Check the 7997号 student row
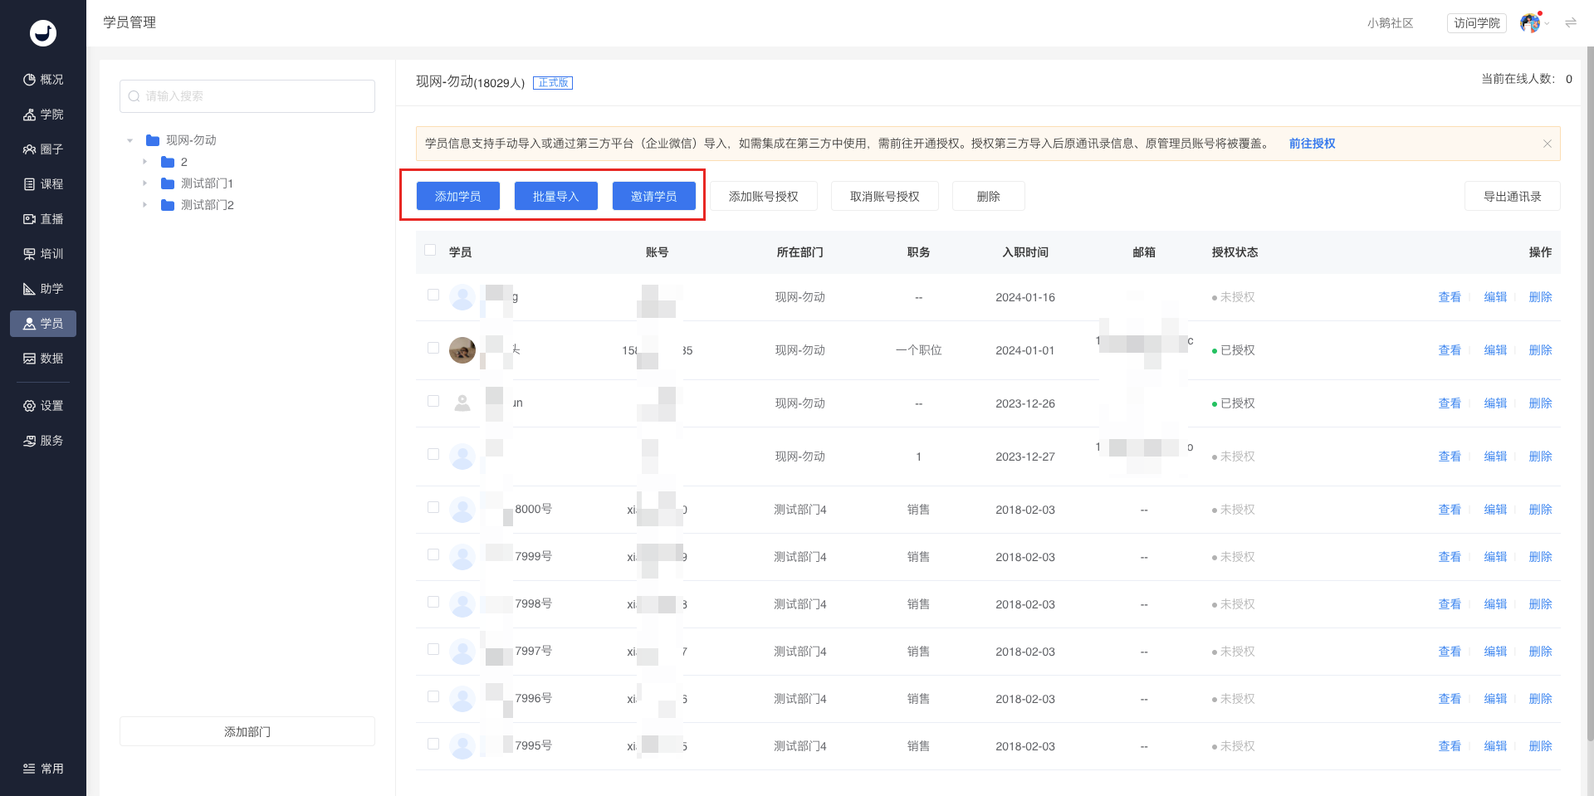The height and width of the screenshot is (796, 1594). click(433, 649)
